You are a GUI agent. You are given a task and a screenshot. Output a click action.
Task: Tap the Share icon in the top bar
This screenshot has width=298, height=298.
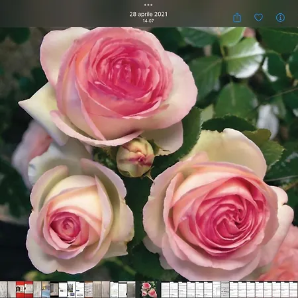coord(237,17)
